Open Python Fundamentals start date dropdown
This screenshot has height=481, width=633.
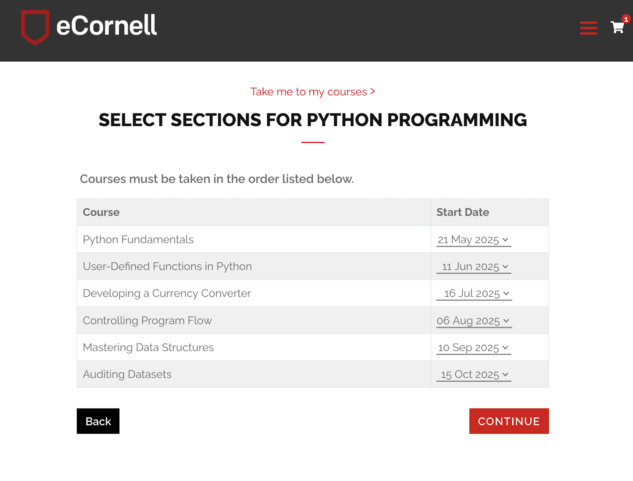click(473, 240)
